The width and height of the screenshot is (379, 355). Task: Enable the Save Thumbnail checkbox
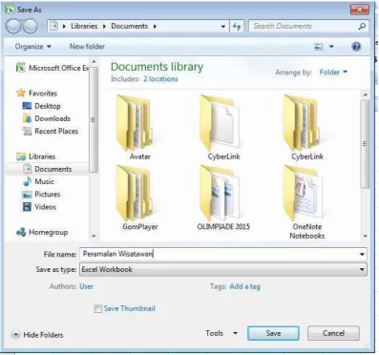point(98,308)
